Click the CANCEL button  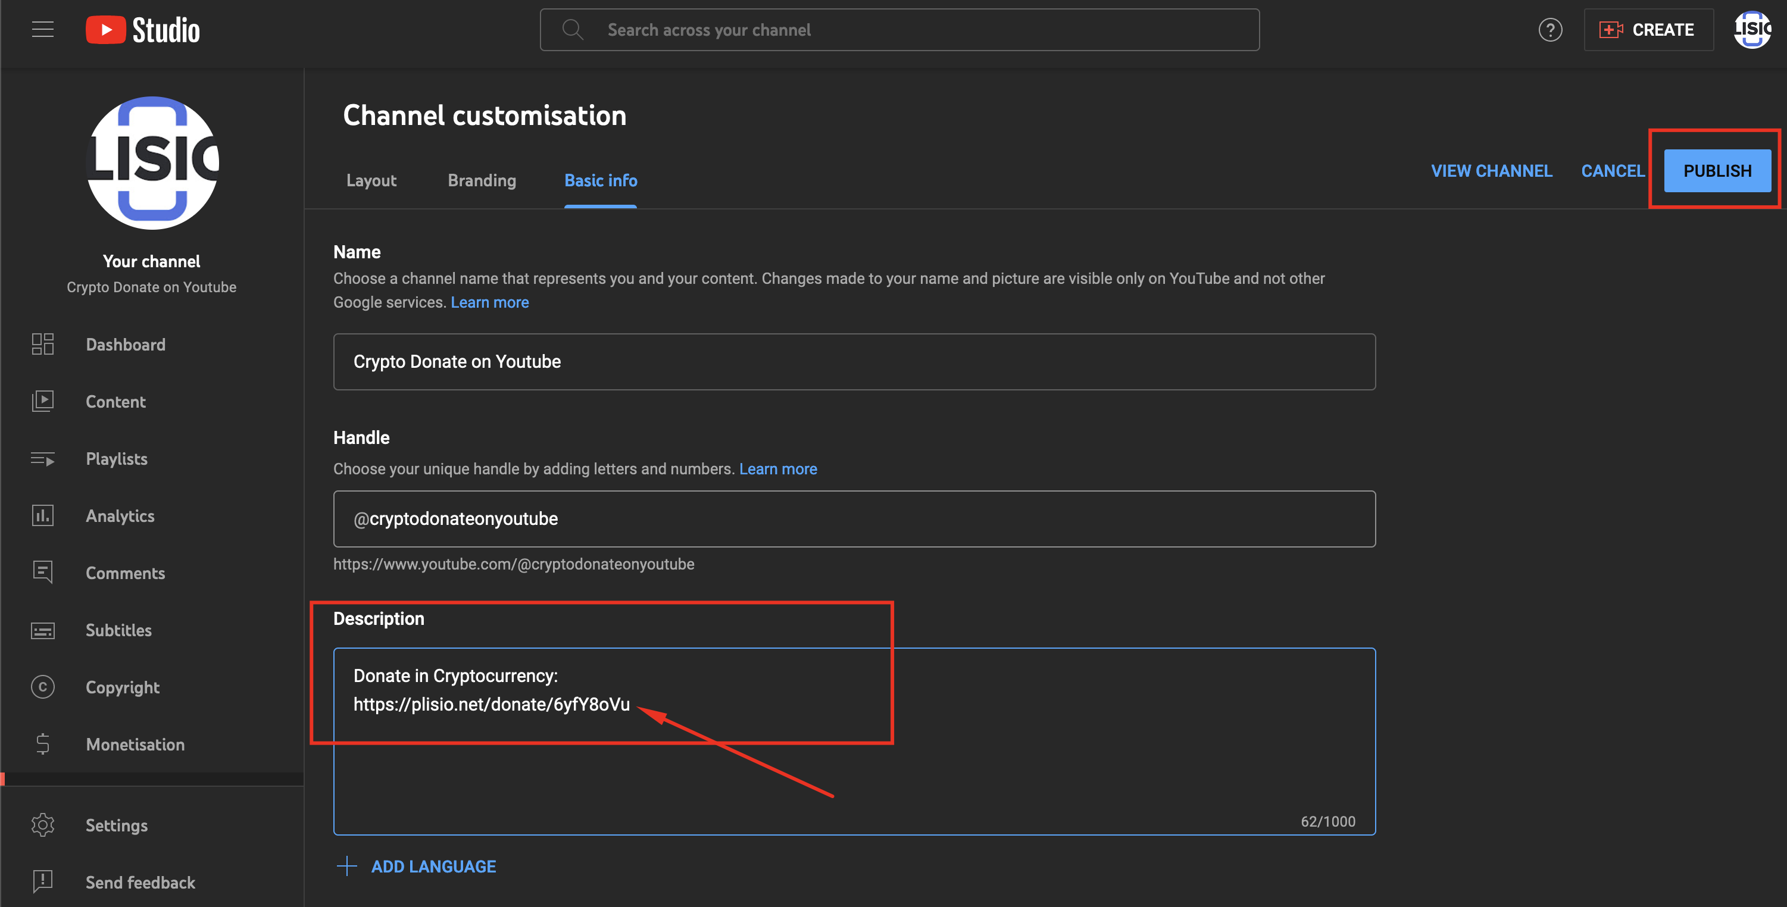tap(1612, 171)
